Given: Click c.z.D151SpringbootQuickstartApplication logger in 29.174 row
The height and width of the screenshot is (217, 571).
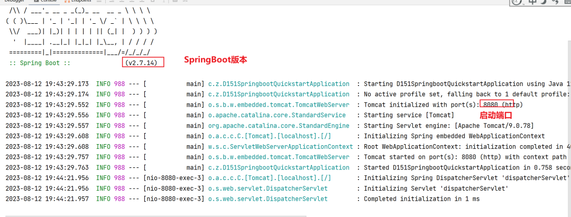Looking at the screenshot, I should point(279,95).
